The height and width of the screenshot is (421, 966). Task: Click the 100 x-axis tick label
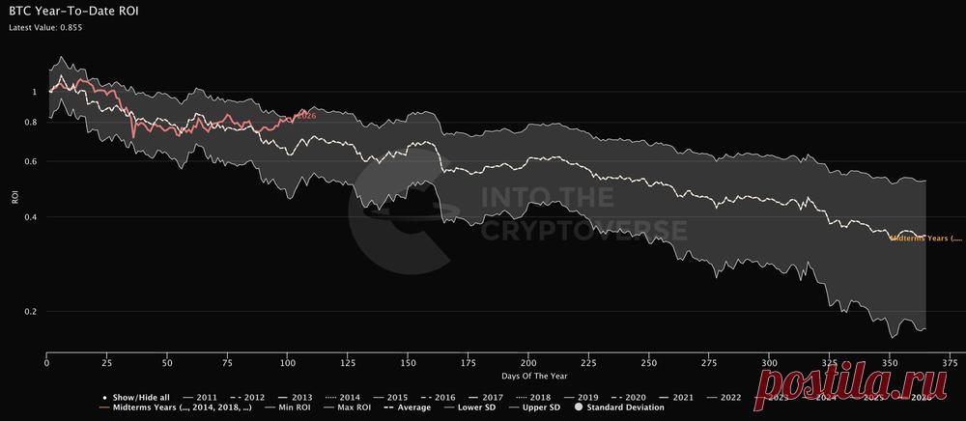tap(287, 363)
